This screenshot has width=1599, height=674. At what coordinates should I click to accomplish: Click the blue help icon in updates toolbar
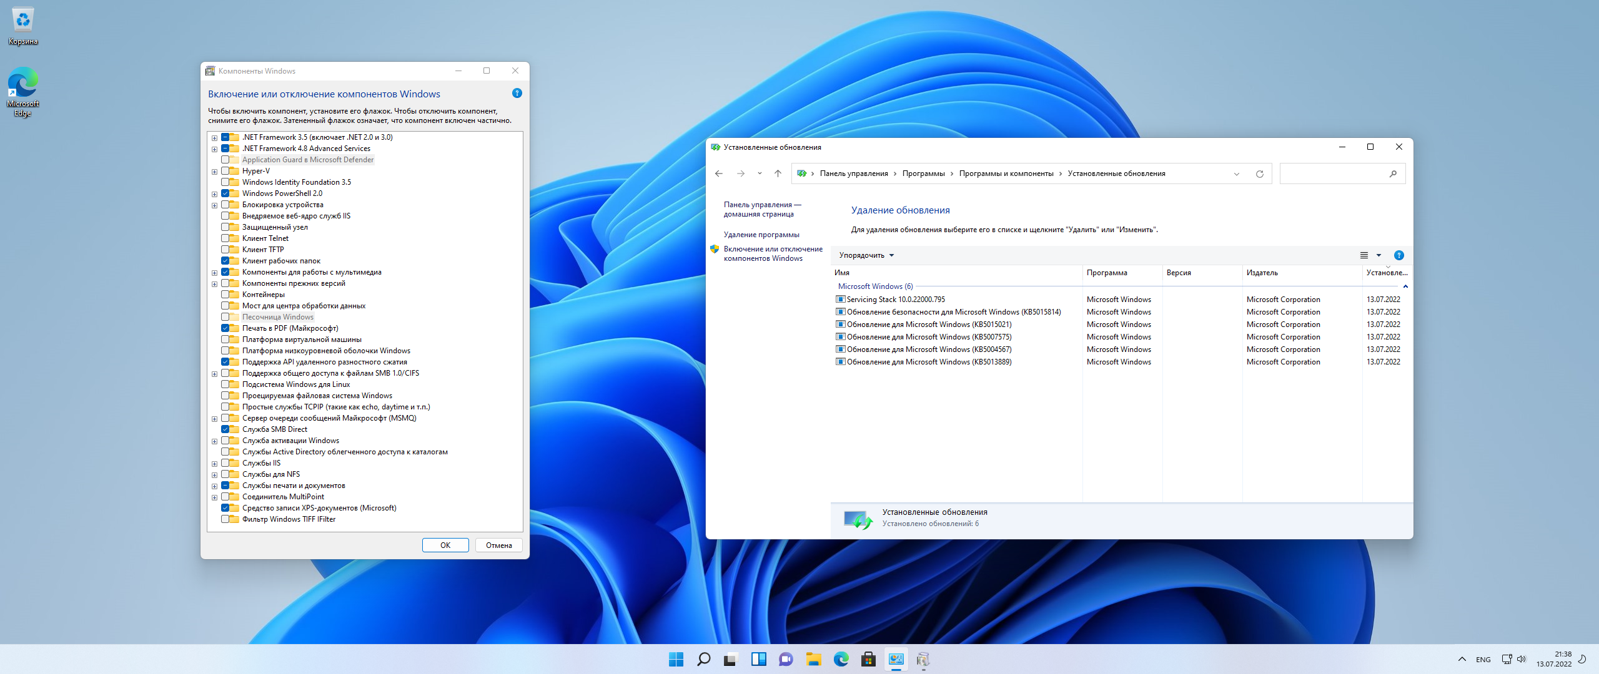click(x=1399, y=255)
